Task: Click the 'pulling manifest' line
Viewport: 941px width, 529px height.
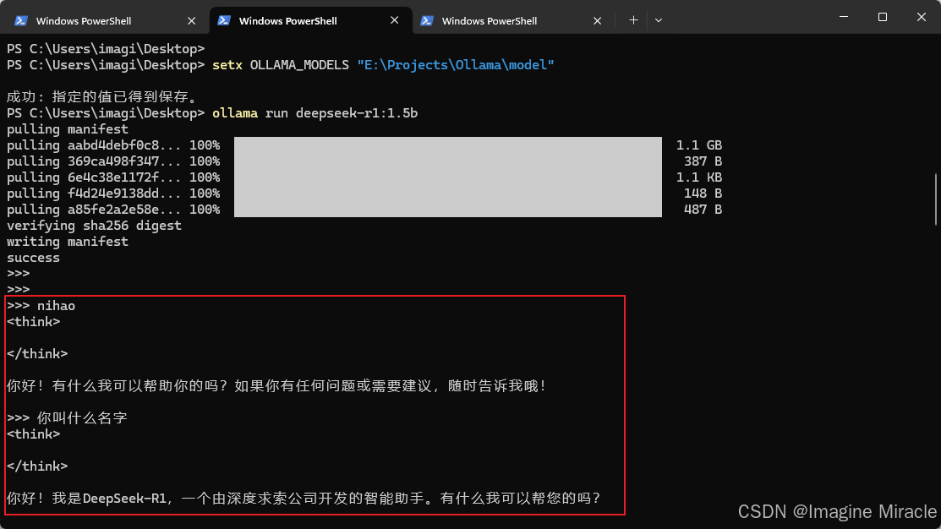Action: coord(68,129)
